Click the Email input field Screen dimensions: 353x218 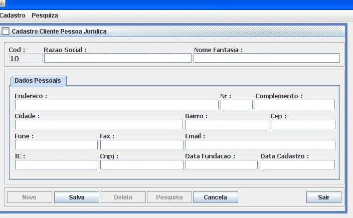[260, 145]
